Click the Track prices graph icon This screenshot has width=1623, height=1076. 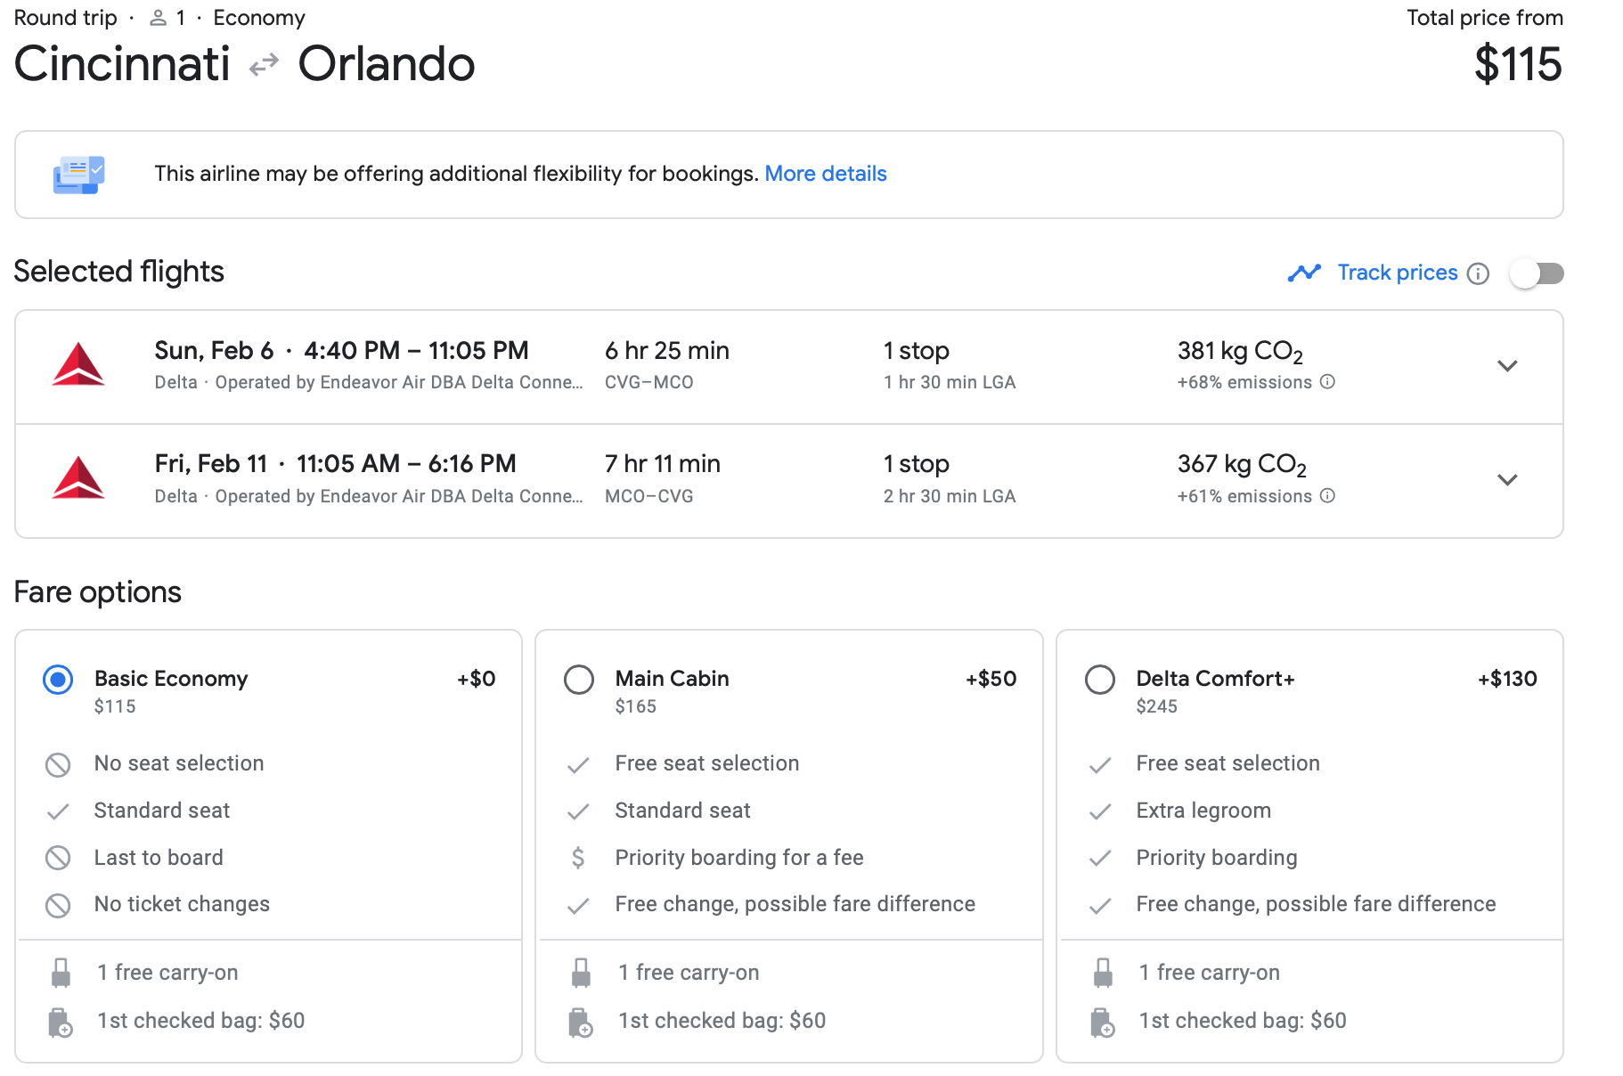(x=1304, y=273)
